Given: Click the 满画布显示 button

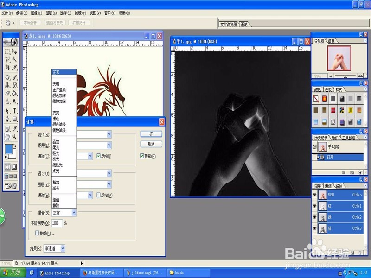Looking at the screenshot, I should 54,23.
